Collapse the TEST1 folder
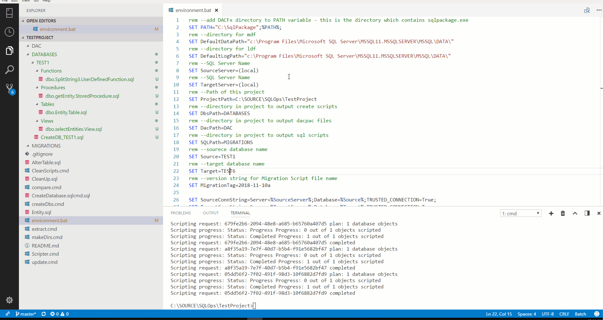 point(91,63)
